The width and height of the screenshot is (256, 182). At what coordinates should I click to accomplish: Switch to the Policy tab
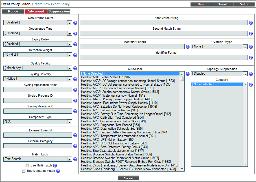click(13, 11)
